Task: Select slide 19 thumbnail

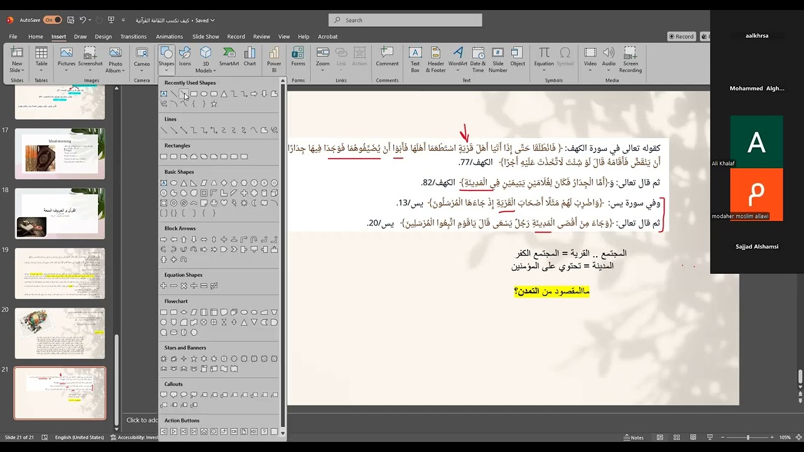Action: click(60, 273)
